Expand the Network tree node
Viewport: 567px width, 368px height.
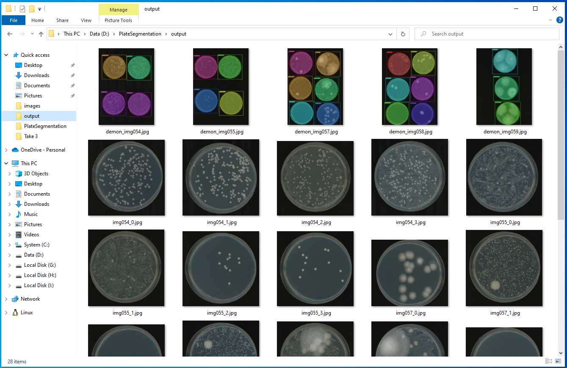(6, 299)
